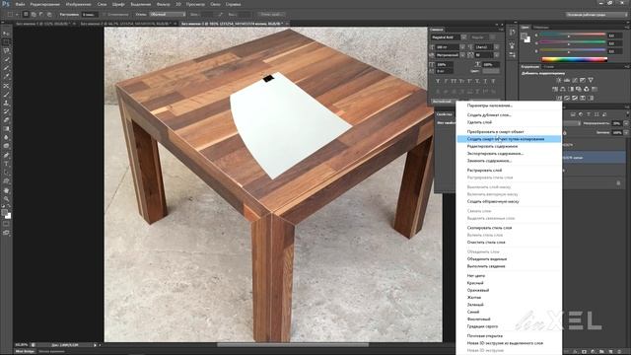Choose Subtract from selection mode icon
The height and width of the screenshot is (355, 631).
(x=41, y=15)
